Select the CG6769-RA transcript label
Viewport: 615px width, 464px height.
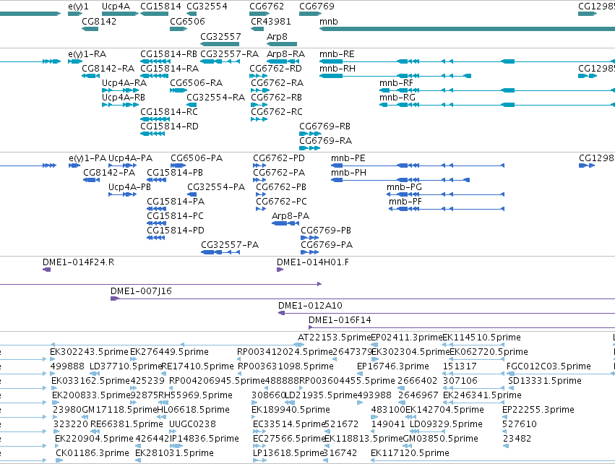click(x=325, y=141)
